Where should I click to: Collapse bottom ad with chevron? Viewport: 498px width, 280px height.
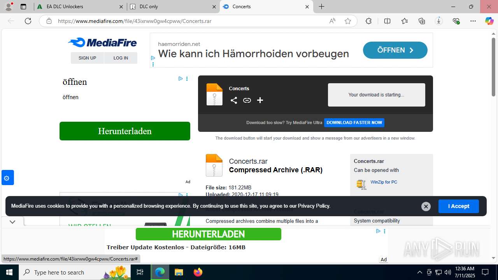click(x=12, y=222)
